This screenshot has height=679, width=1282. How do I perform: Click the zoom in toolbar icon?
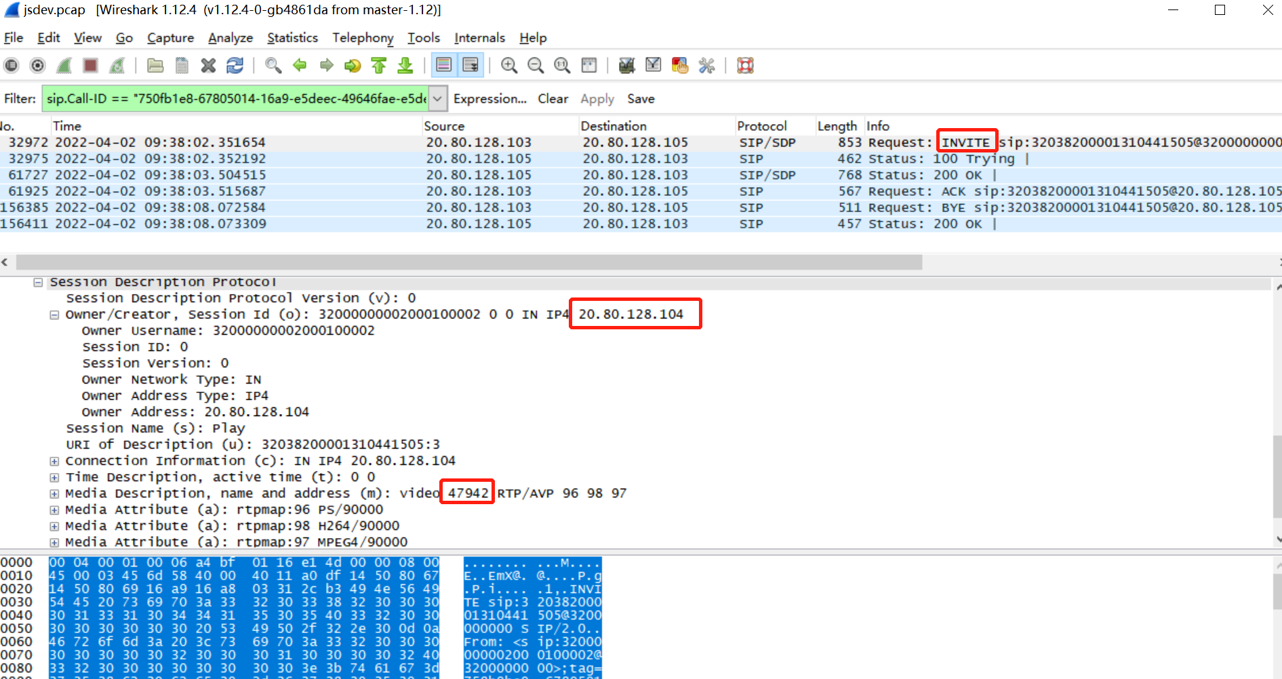tap(508, 66)
